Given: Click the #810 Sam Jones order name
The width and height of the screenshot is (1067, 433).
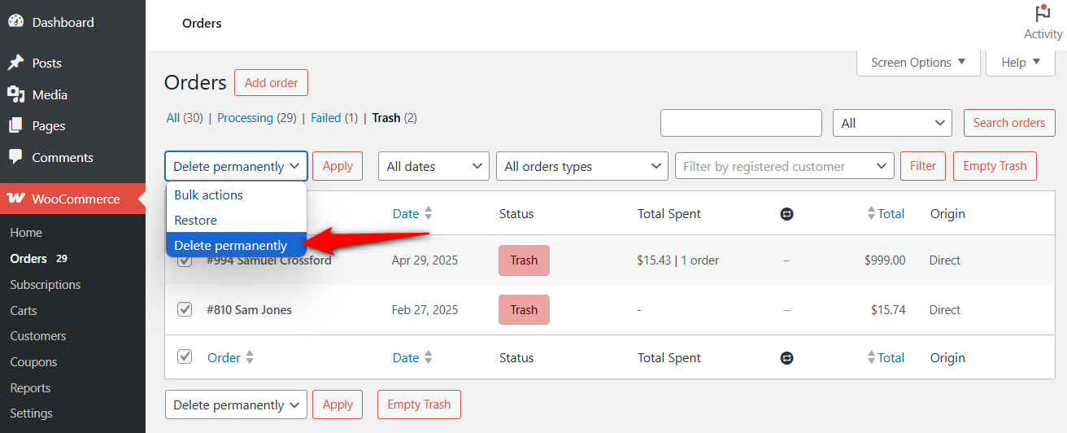Looking at the screenshot, I should point(249,310).
